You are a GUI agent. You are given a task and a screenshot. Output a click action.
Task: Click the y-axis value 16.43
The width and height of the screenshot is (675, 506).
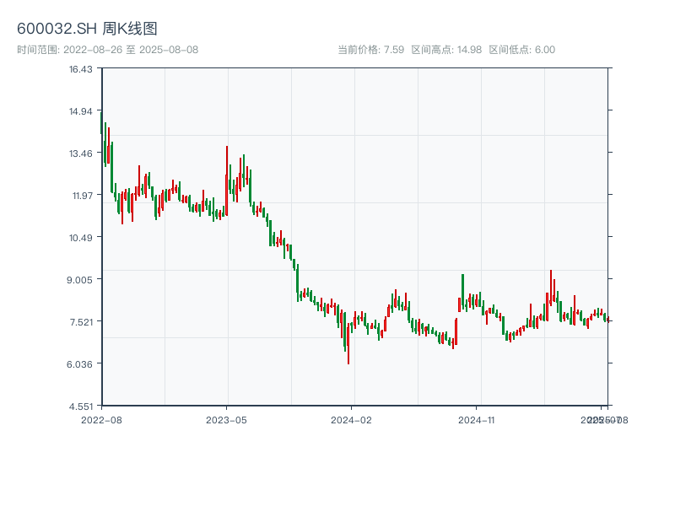[81, 69]
